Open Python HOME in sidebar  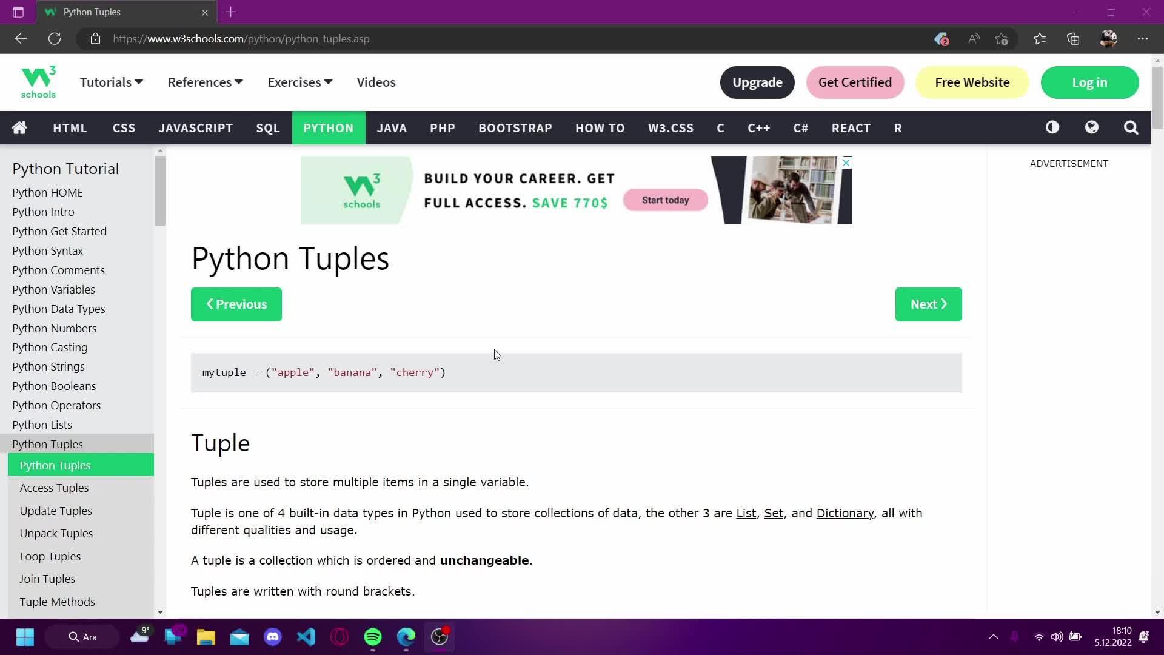[77, 193]
